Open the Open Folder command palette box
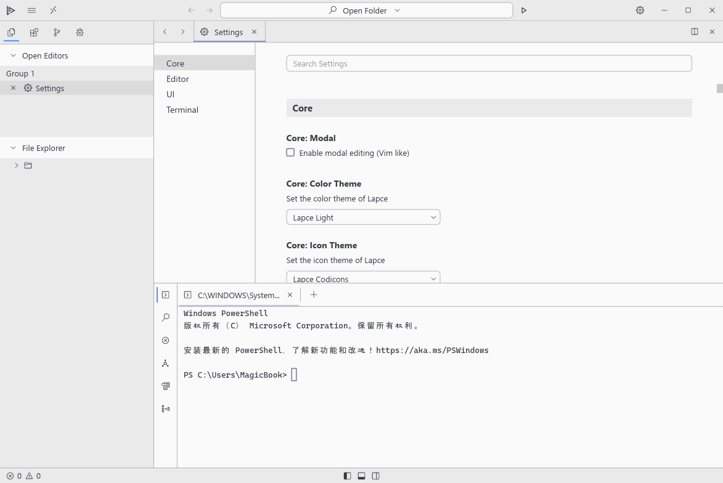723x483 pixels. 366,10
